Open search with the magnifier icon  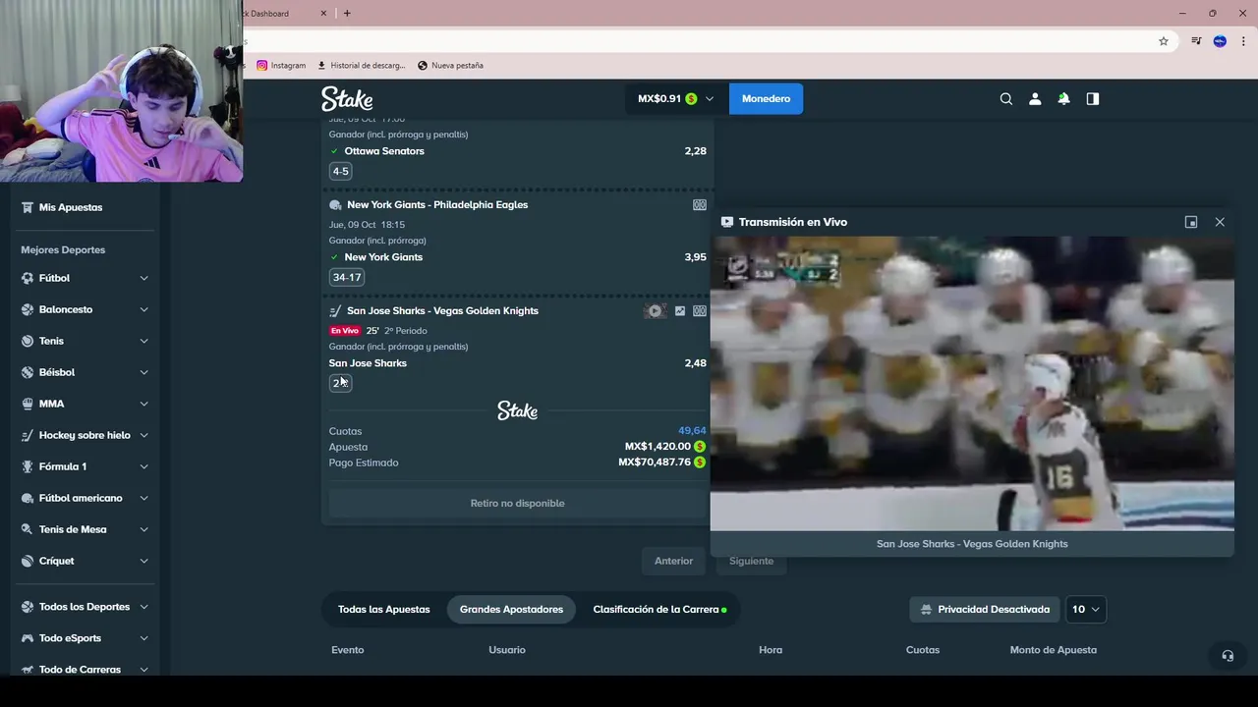[1006, 98]
